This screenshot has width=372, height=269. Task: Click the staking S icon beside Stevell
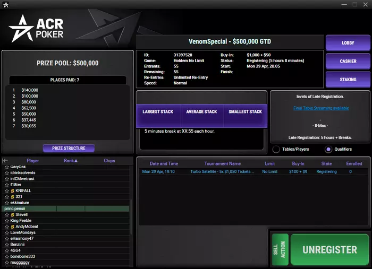click(13, 215)
